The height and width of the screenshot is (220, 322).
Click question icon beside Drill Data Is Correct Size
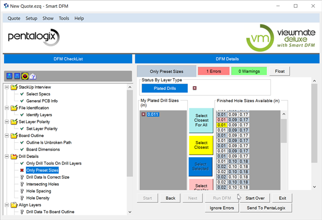tap(22, 177)
